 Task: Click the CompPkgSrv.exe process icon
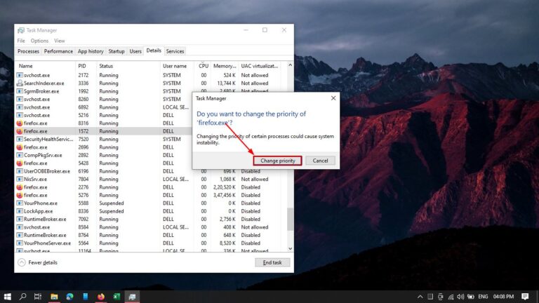(x=20, y=155)
